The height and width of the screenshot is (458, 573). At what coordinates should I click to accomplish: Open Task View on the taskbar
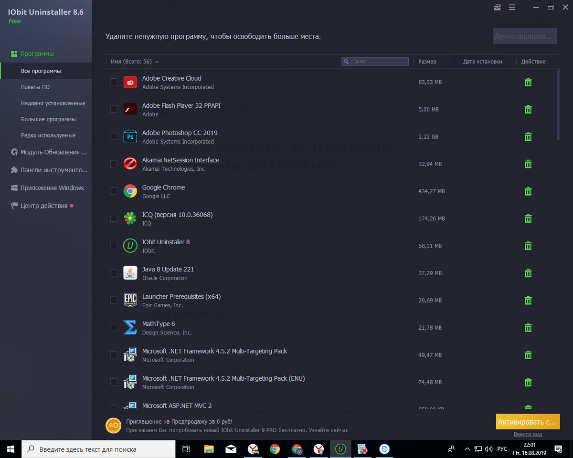pos(186,449)
